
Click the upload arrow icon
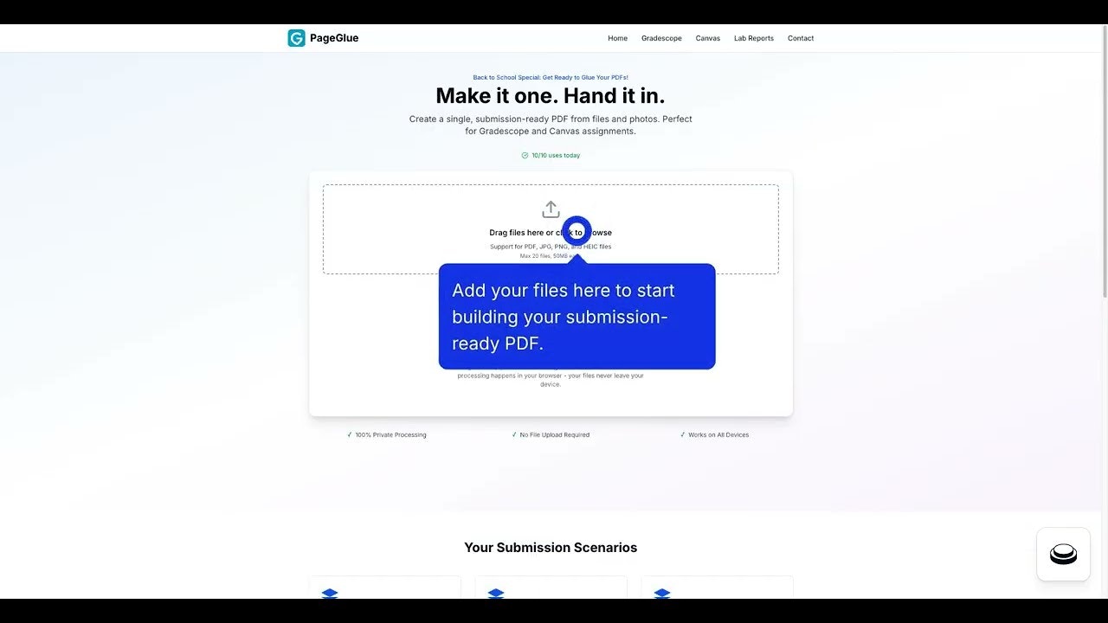pyautogui.click(x=551, y=209)
